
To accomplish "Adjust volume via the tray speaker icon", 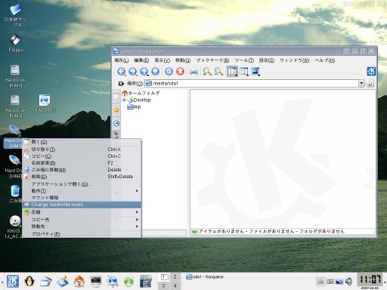I will [348, 281].
